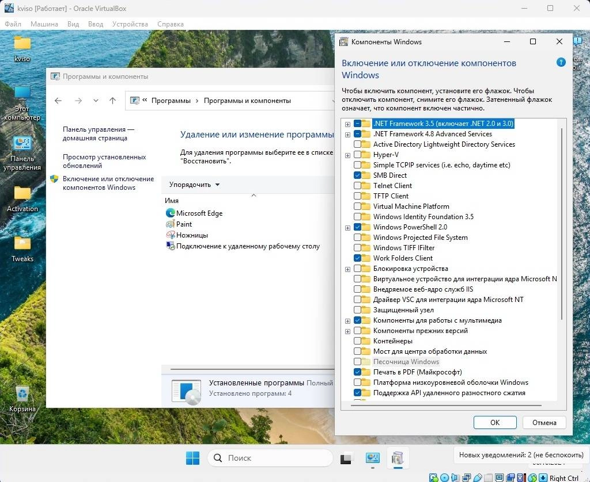The height and width of the screenshot is (482, 590).
Task: Expand the .NET Framework 3.5 node
Action: pos(347,124)
